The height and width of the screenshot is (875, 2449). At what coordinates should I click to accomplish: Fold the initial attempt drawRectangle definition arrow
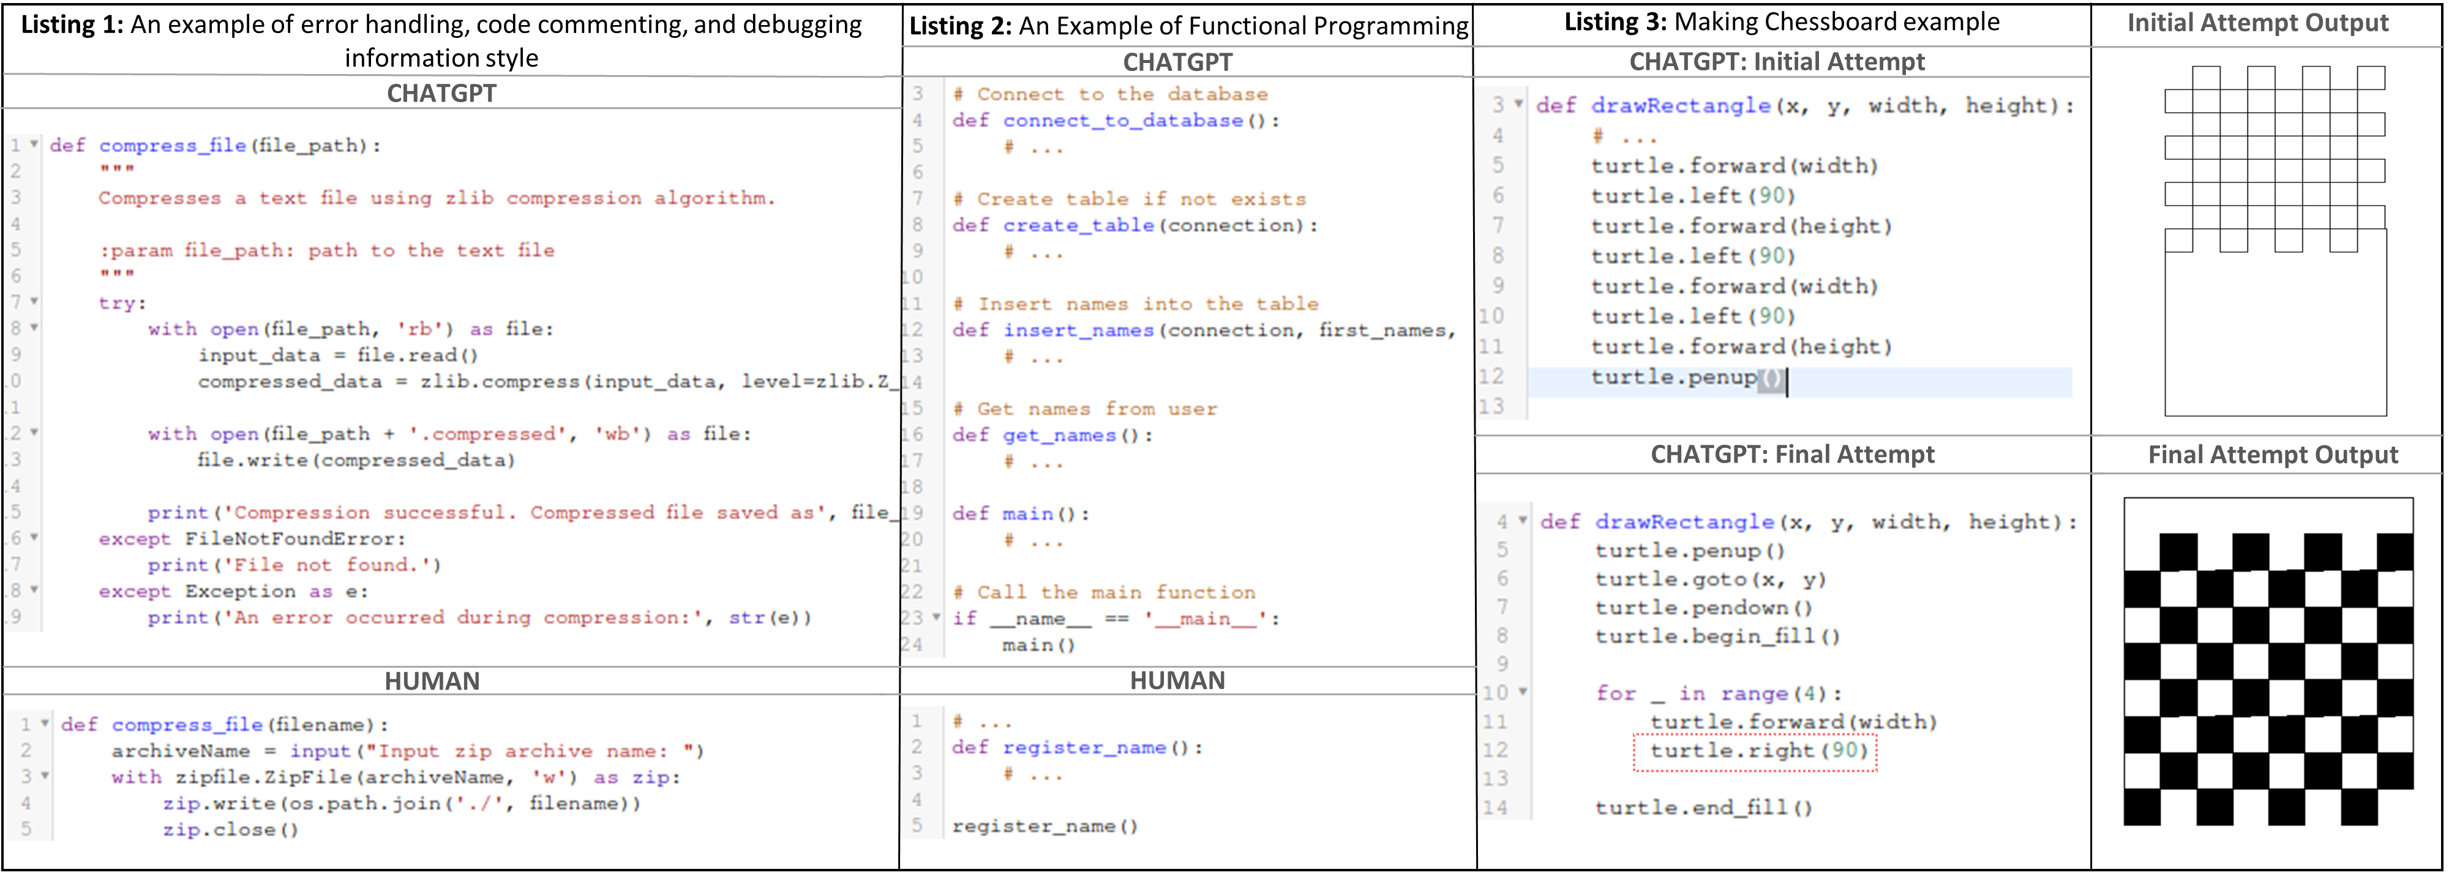[x=1519, y=103]
